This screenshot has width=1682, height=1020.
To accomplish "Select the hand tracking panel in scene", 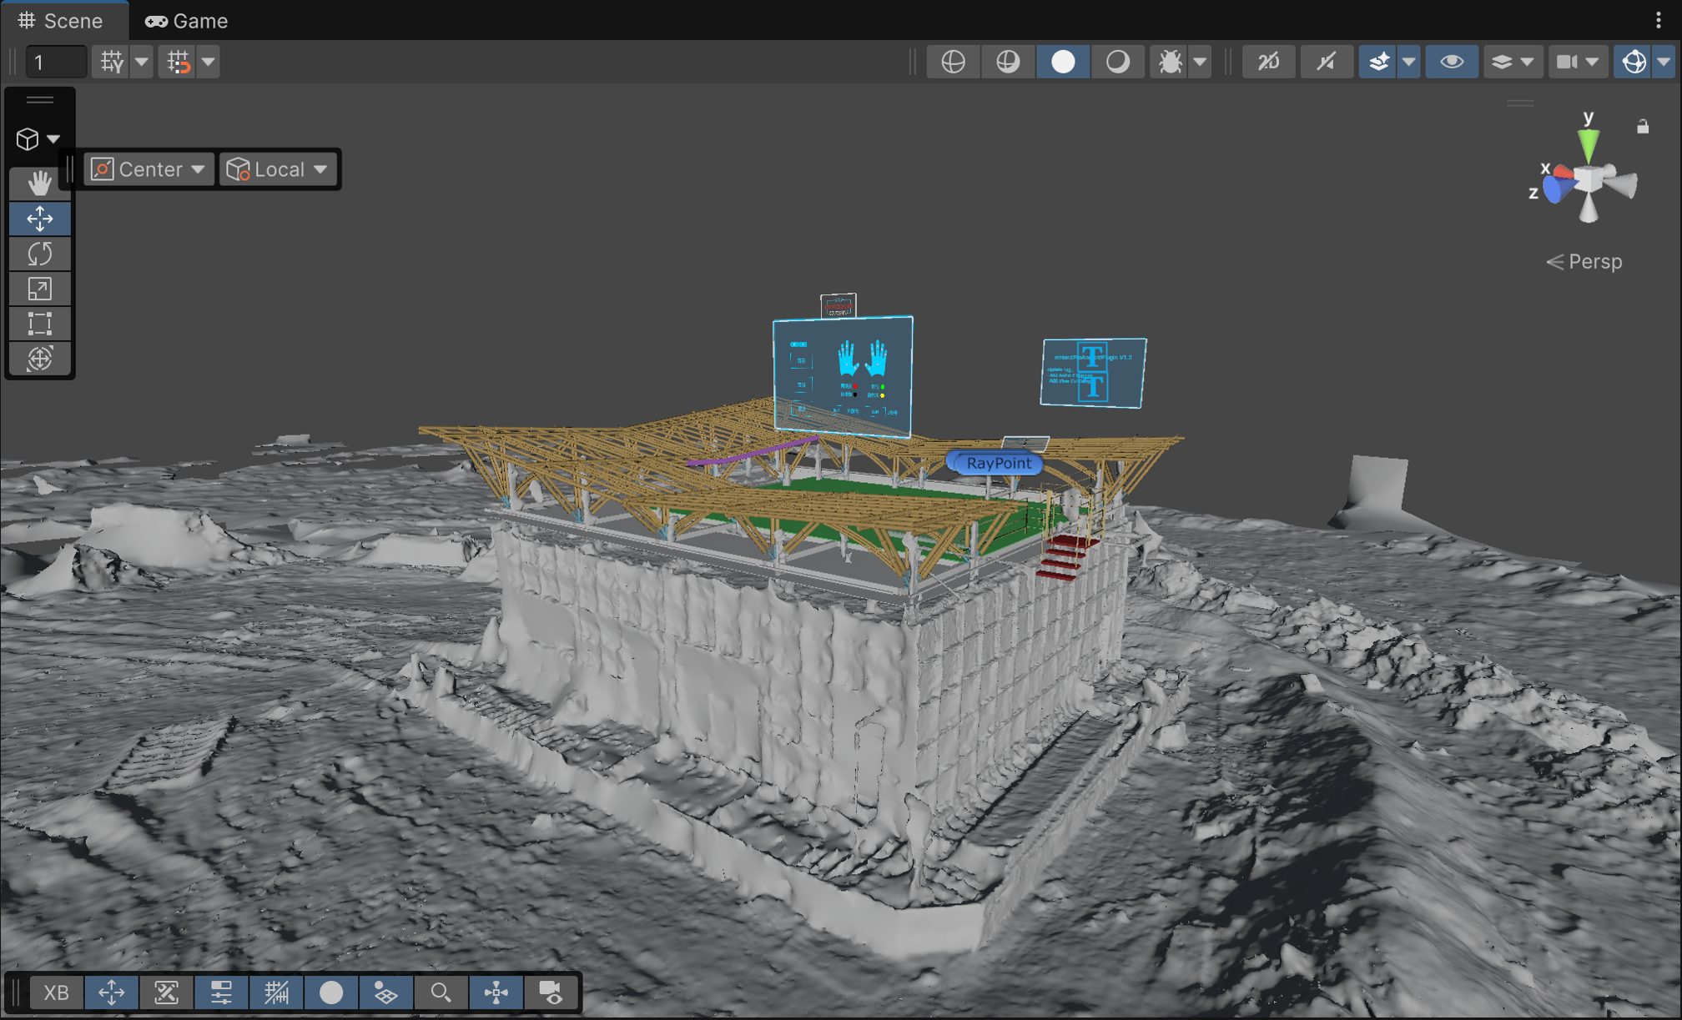I will click(x=843, y=376).
